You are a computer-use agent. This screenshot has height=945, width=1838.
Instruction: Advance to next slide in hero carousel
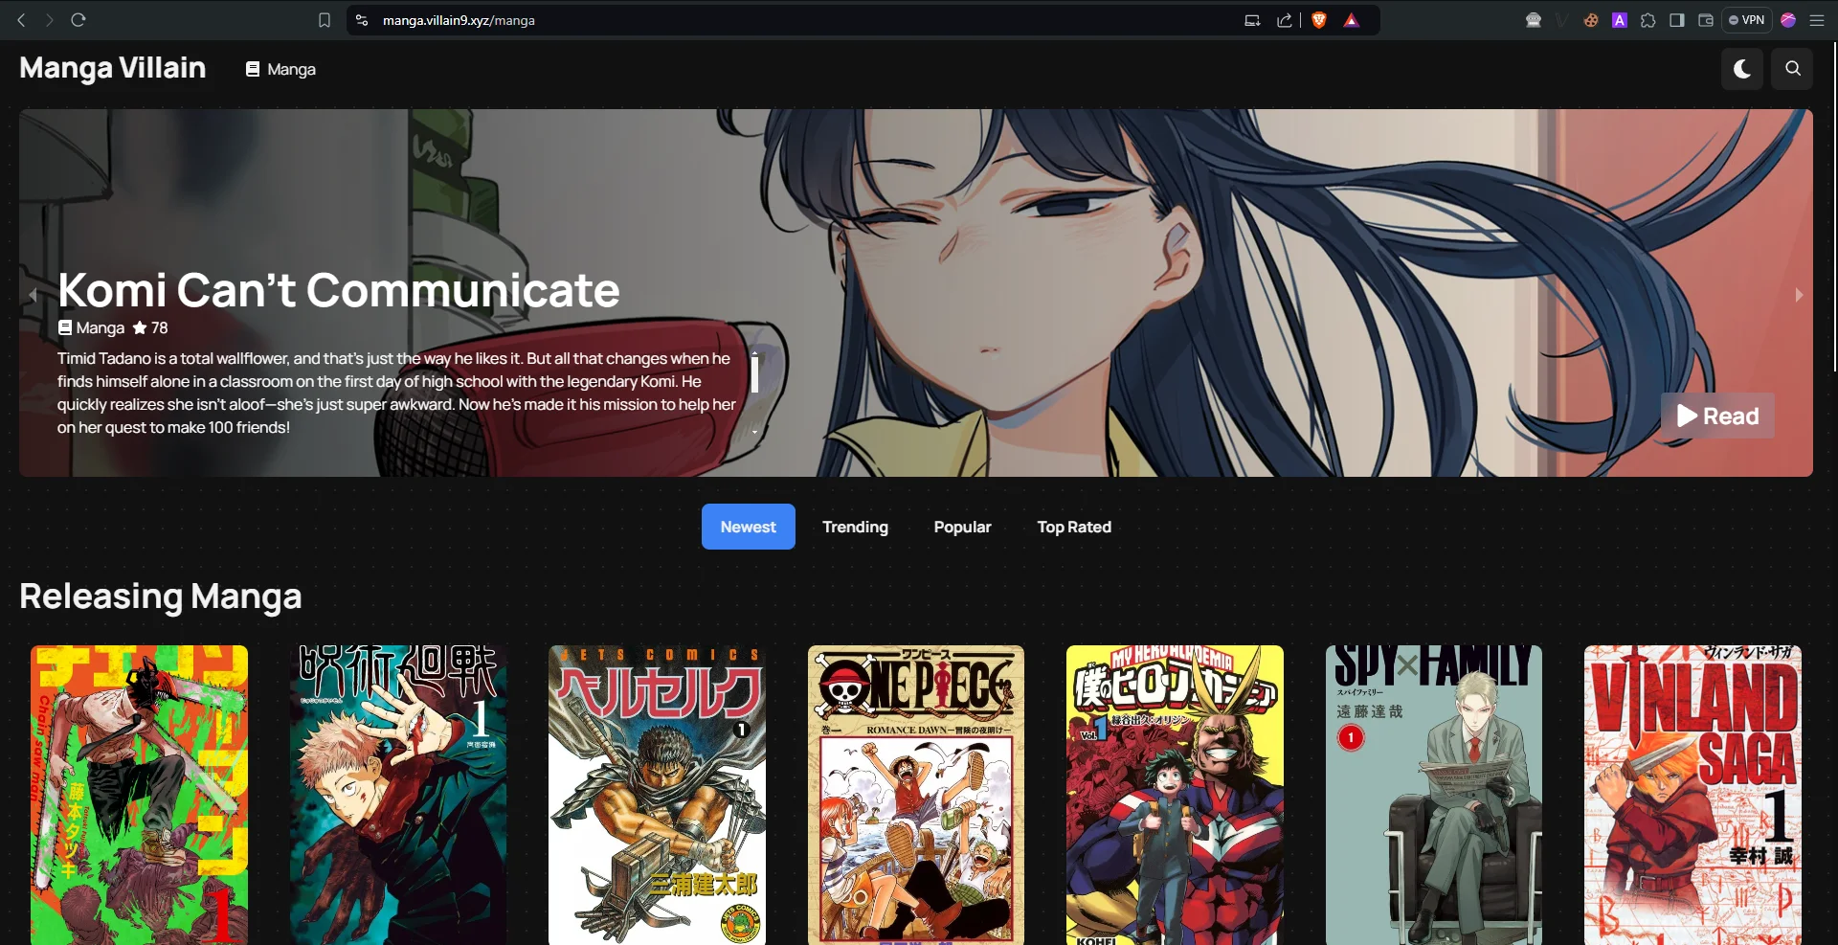pos(1799,295)
